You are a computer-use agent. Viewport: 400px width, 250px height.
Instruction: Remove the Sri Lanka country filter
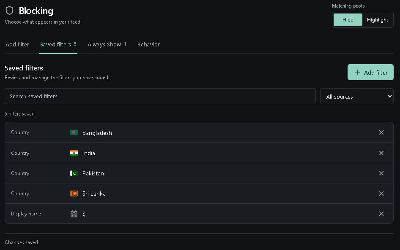(381, 194)
